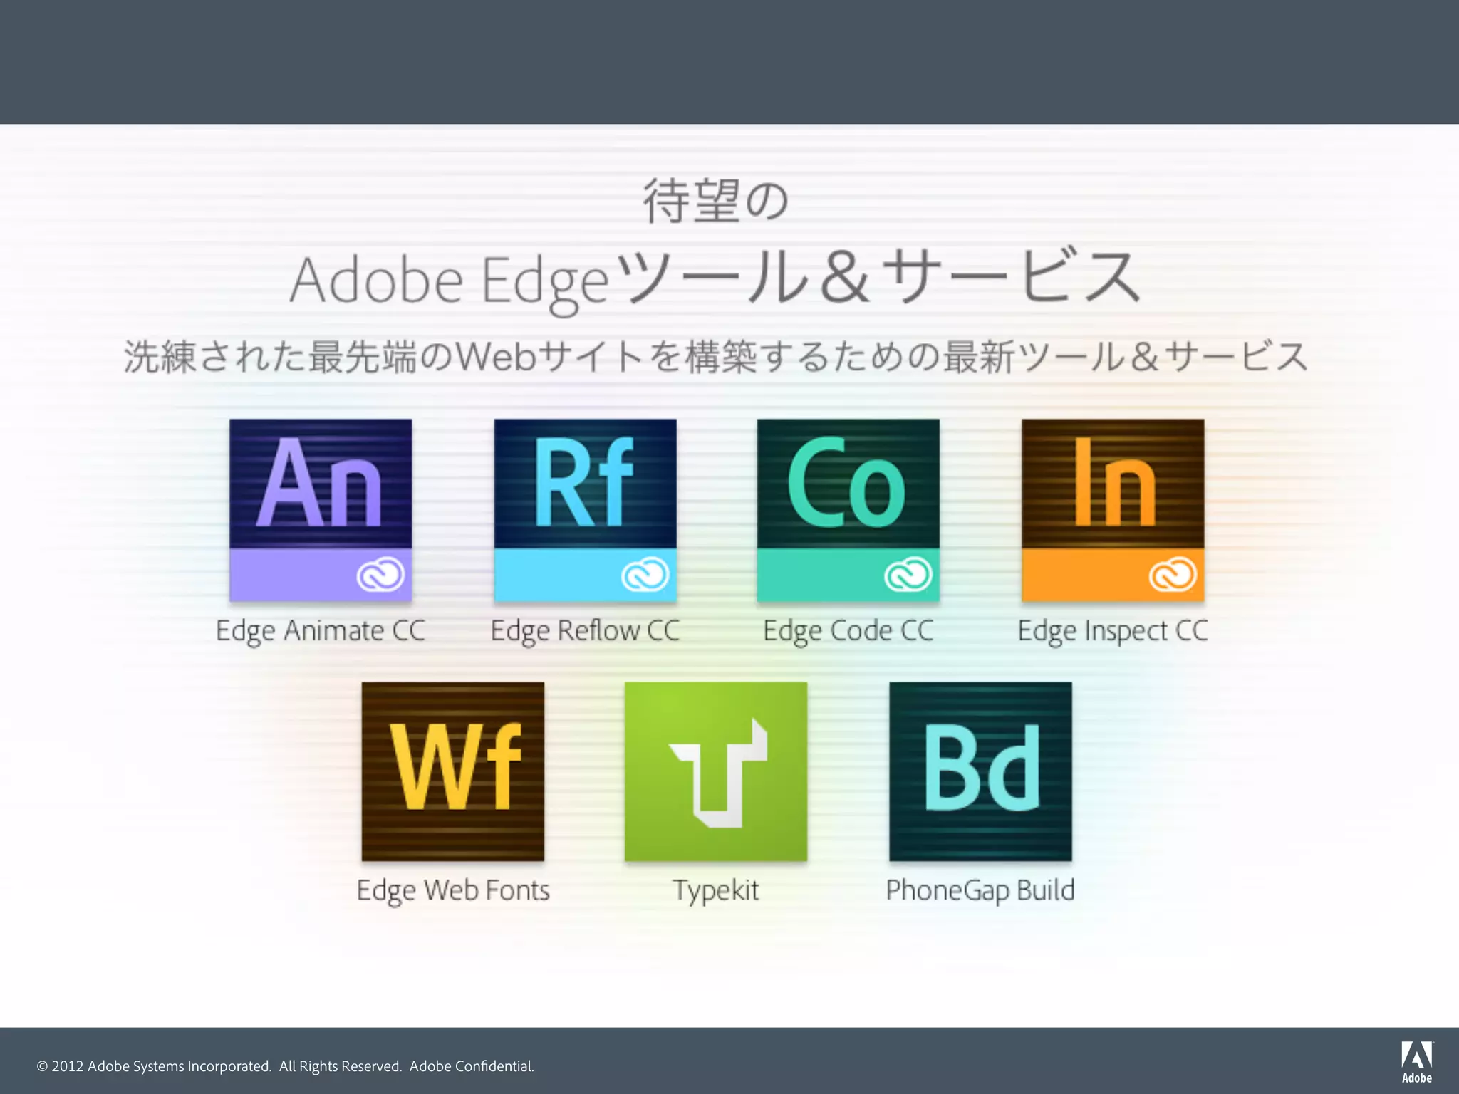This screenshot has height=1094, width=1459.
Task: Click Creative Cloud badge on Code icon
Action: [908, 575]
